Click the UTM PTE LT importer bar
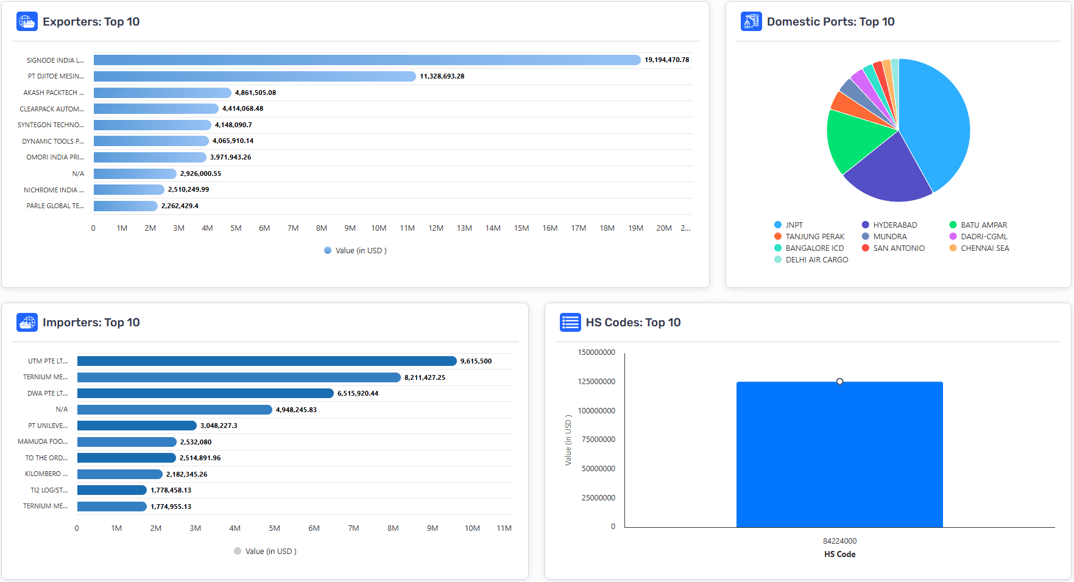 [x=266, y=361]
